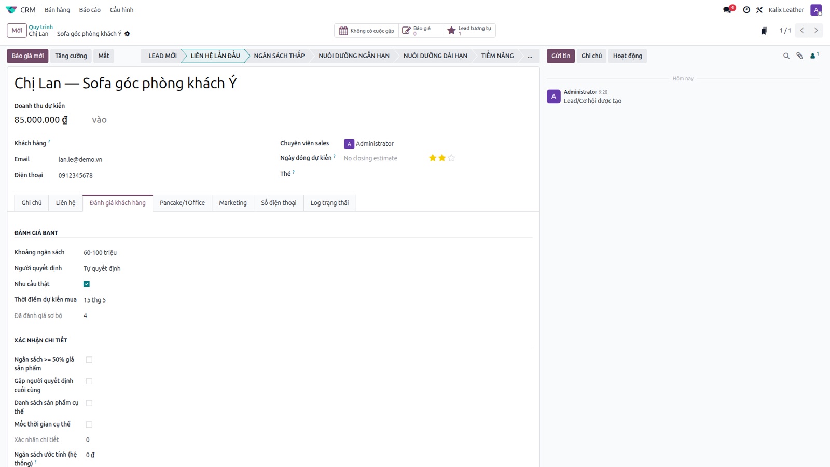Open the activities clock icon

(x=746, y=10)
